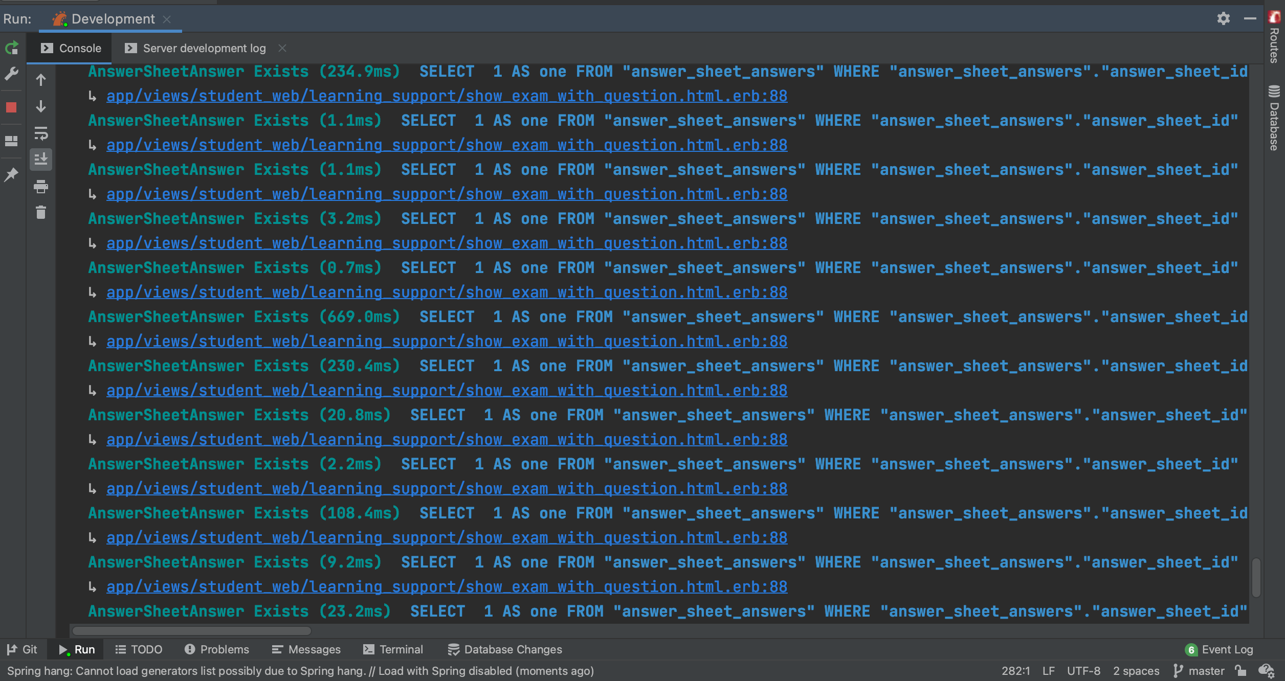The width and height of the screenshot is (1285, 681).
Task: Open the master git branch selector
Action: 1200,671
